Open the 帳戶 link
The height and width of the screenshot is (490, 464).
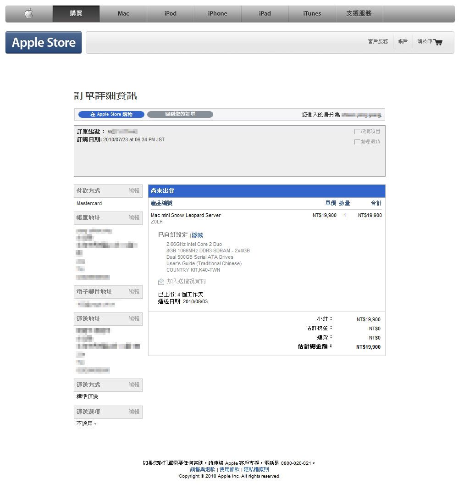pyautogui.click(x=403, y=41)
